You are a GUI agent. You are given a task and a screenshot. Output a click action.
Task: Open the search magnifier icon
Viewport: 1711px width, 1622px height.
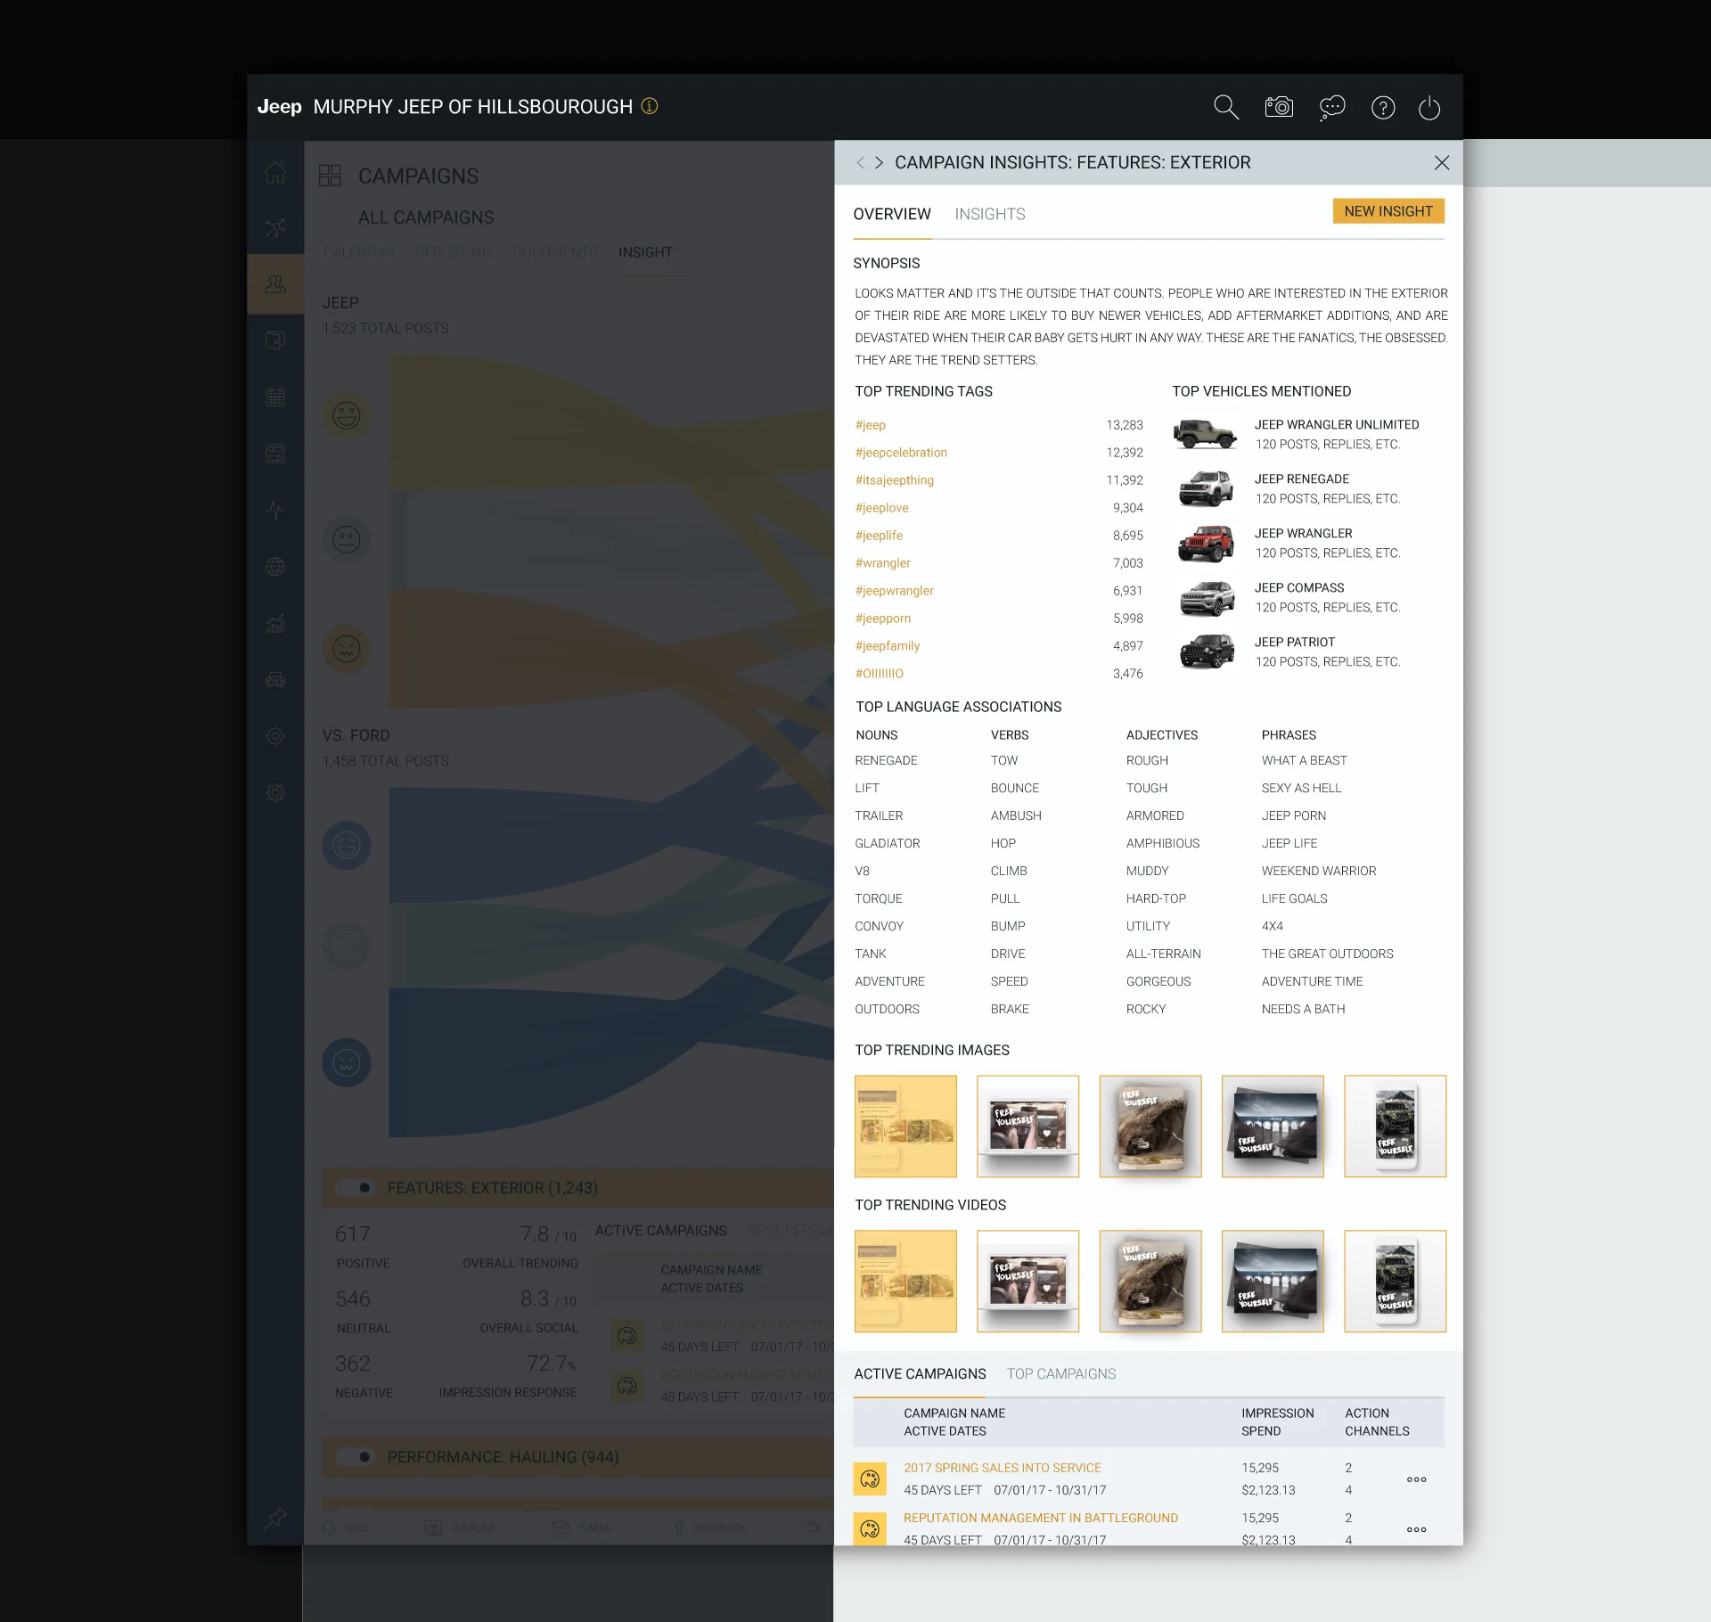pos(1226,107)
